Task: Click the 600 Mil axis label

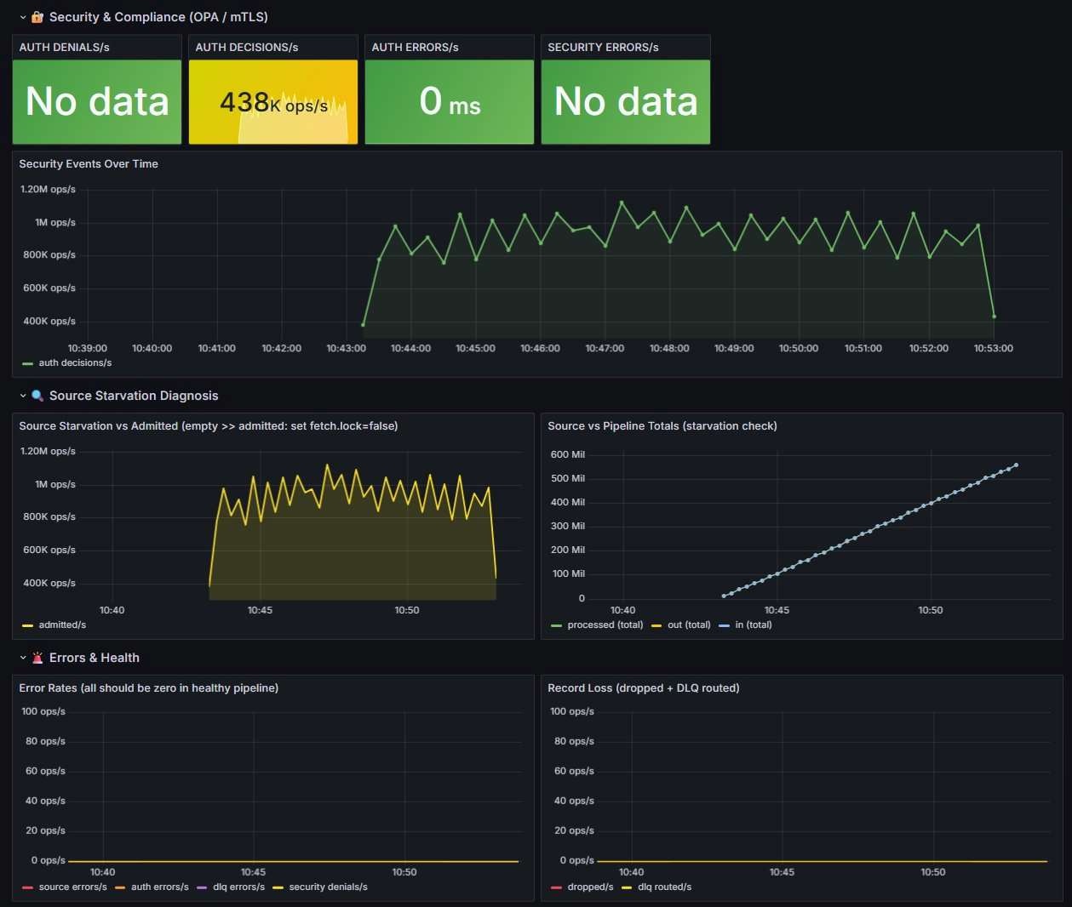Action: coord(568,455)
